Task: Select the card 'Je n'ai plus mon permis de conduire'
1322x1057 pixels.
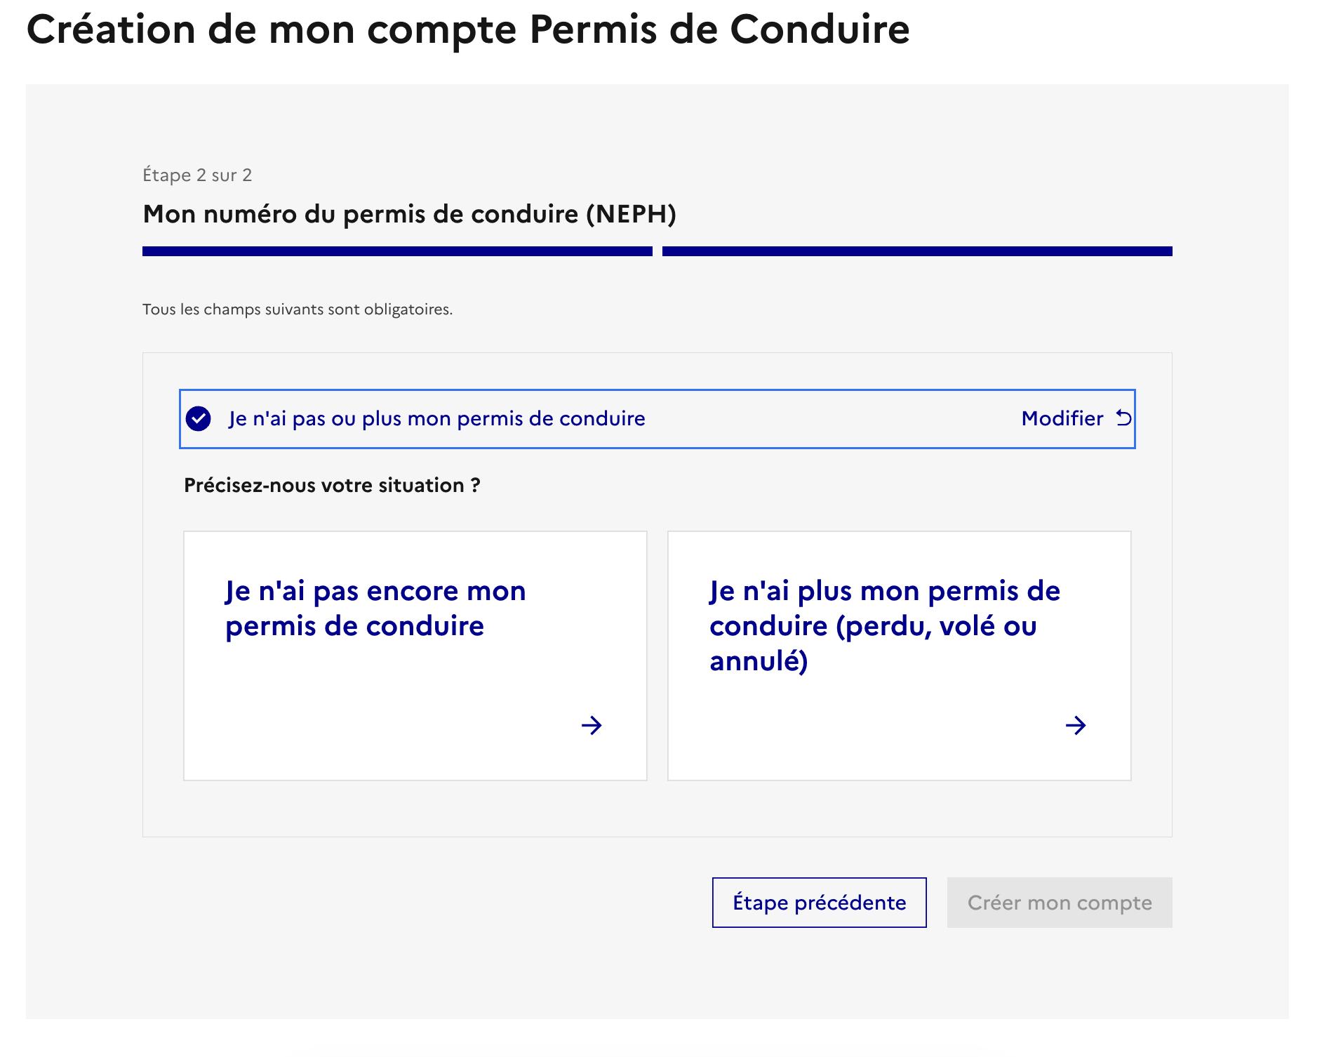Action: coord(898,653)
